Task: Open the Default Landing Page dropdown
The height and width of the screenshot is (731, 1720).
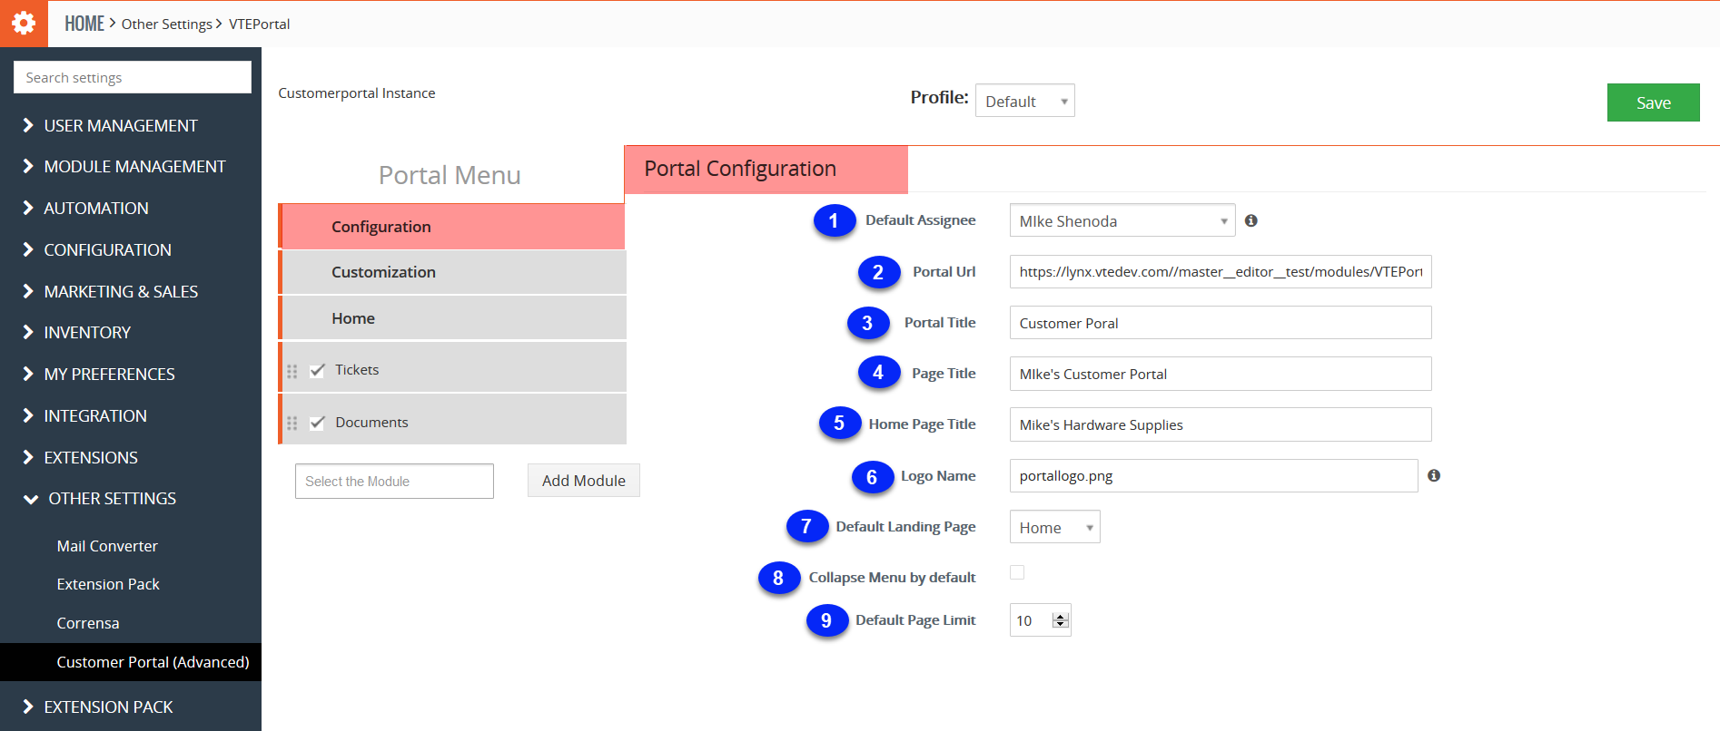Action: [x=1055, y=527]
